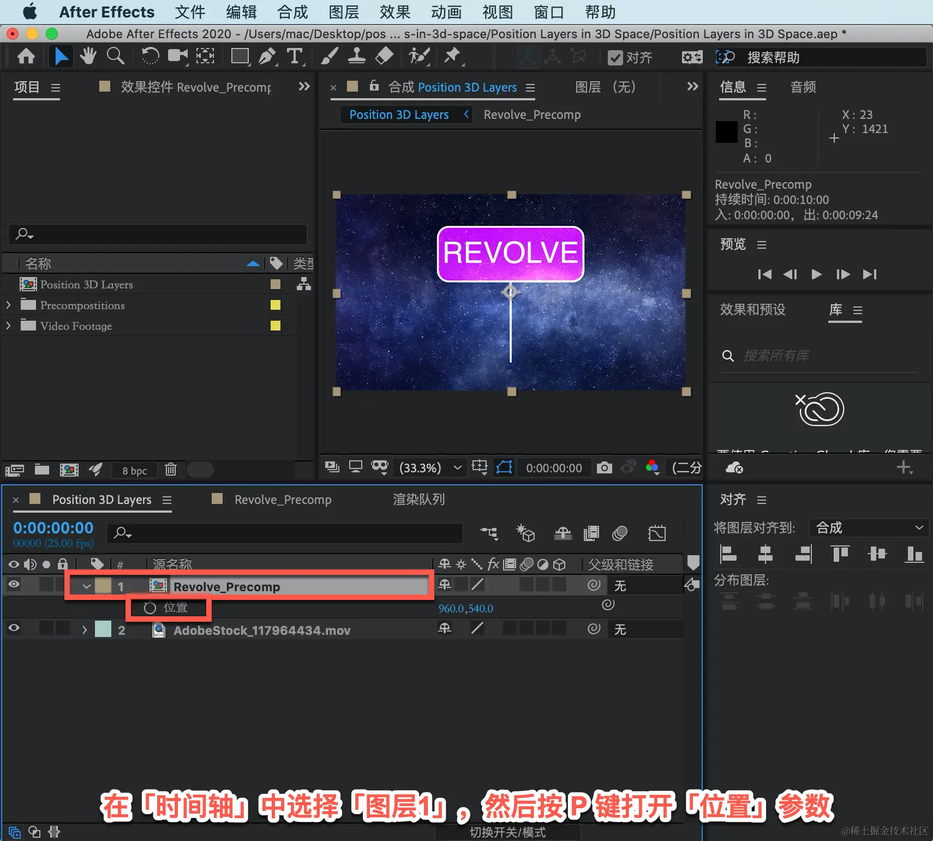933x841 pixels.
Task: Select the Home icon in the toolbar
Action: click(26, 56)
